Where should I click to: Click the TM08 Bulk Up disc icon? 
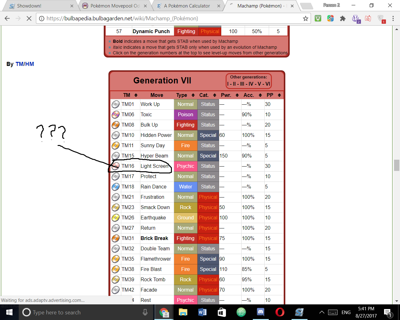tap(116, 125)
